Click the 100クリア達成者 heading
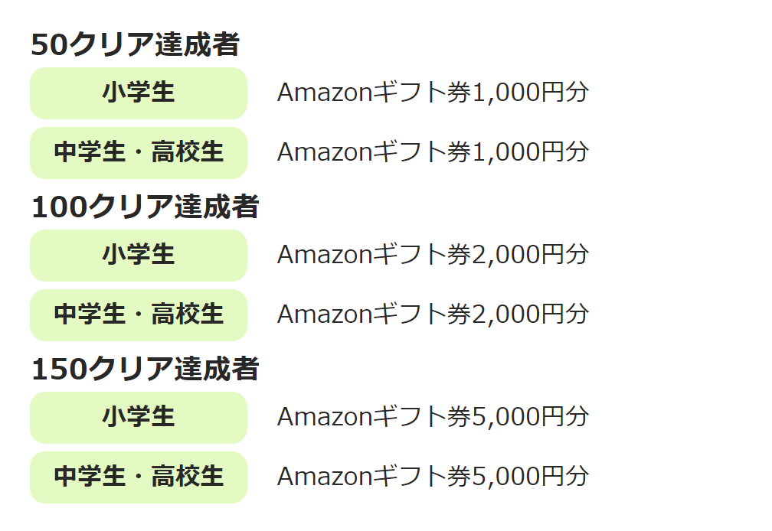This screenshot has width=772, height=531. tap(146, 207)
